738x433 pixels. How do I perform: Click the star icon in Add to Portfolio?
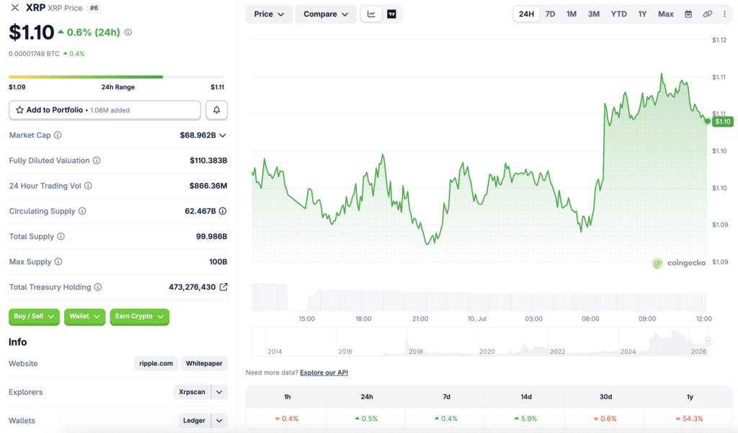pos(19,110)
